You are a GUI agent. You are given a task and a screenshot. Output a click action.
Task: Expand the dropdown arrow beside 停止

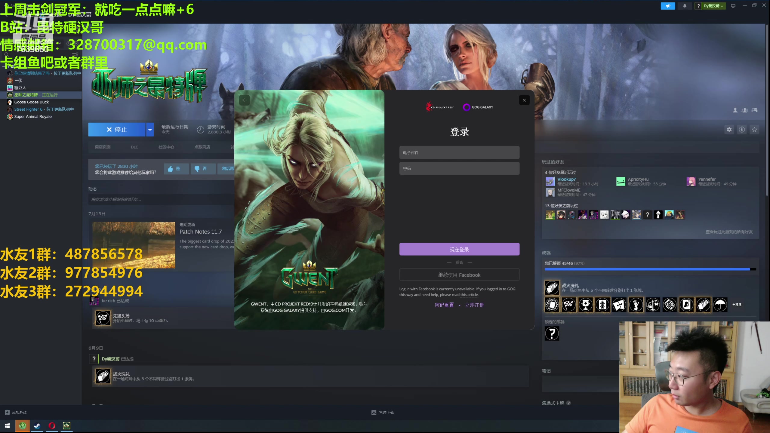(150, 130)
